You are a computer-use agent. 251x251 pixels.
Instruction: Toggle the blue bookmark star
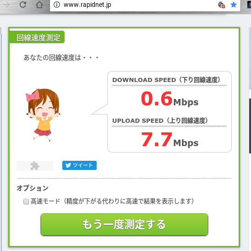pyautogui.click(x=234, y=5)
